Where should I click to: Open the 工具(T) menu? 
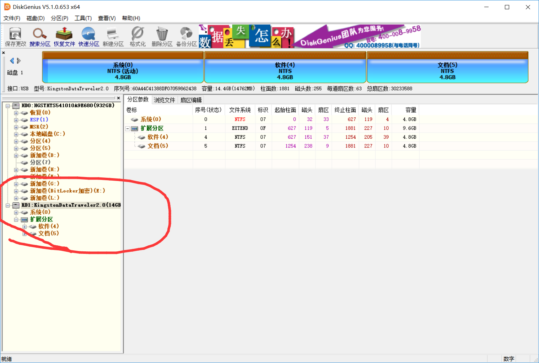[x=83, y=18]
